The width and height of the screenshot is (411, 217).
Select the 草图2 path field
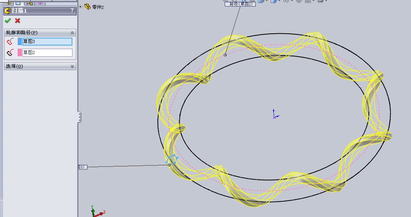click(x=47, y=53)
